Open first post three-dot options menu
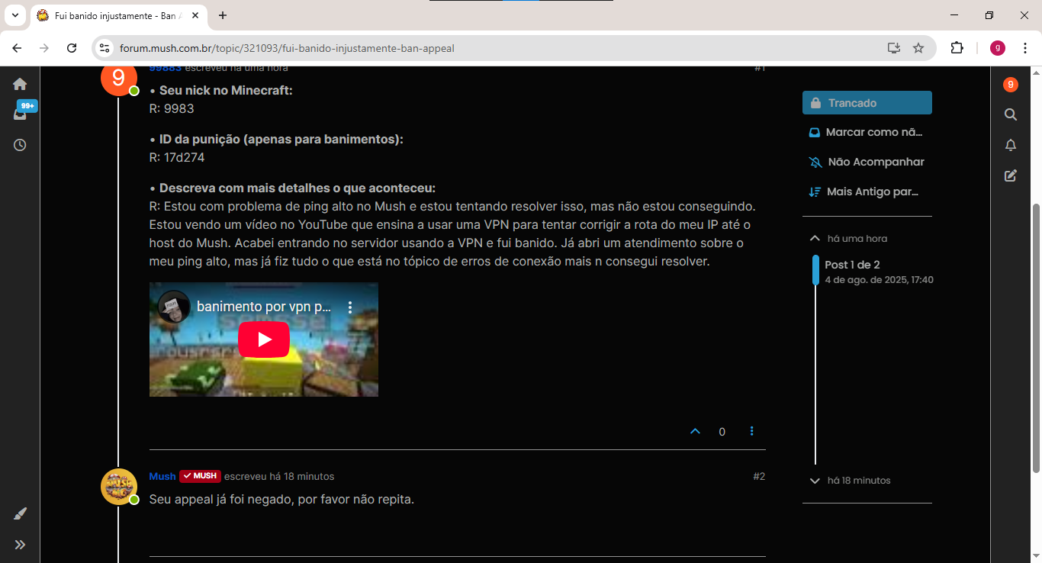Image resolution: width=1042 pixels, height=563 pixels. 751,431
